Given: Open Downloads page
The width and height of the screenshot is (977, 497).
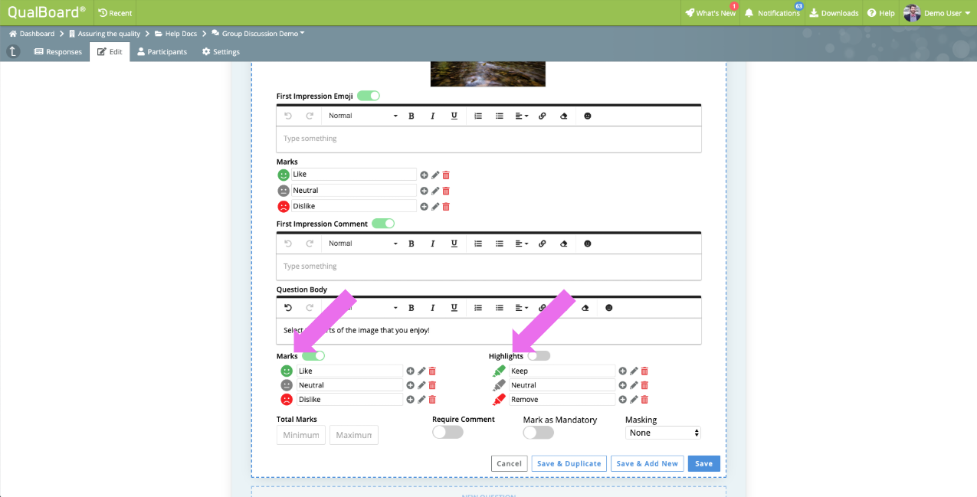Looking at the screenshot, I should (x=834, y=13).
